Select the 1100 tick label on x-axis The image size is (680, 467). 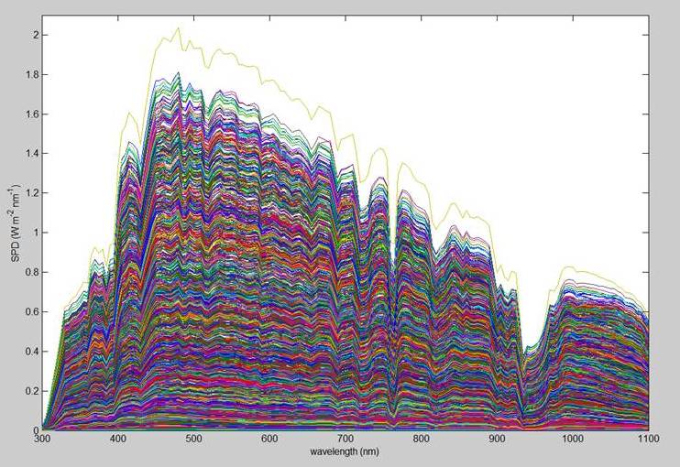coord(648,440)
